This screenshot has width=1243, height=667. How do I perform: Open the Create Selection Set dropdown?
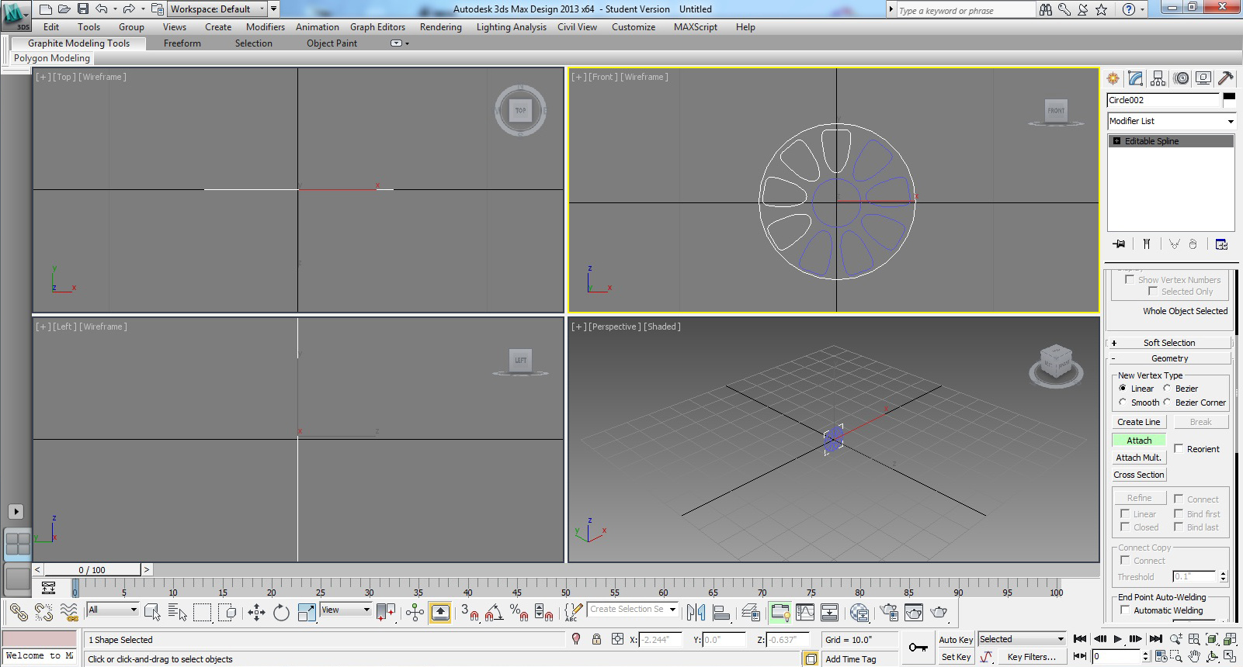click(x=633, y=609)
